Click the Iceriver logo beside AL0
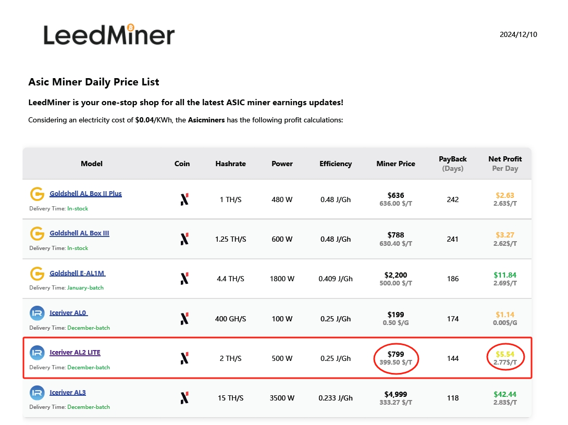Viewport: 568px width, 425px height. (x=37, y=314)
